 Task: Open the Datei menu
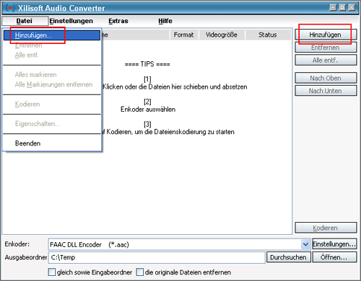[x=25, y=21]
